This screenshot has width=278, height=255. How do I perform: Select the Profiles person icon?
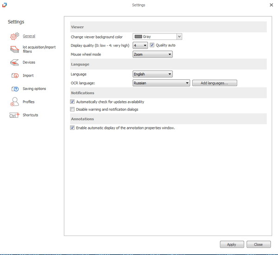(x=14, y=102)
